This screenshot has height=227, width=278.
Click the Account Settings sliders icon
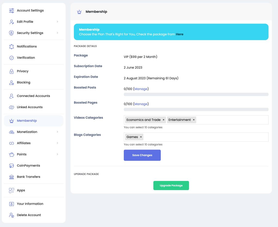point(11,11)
